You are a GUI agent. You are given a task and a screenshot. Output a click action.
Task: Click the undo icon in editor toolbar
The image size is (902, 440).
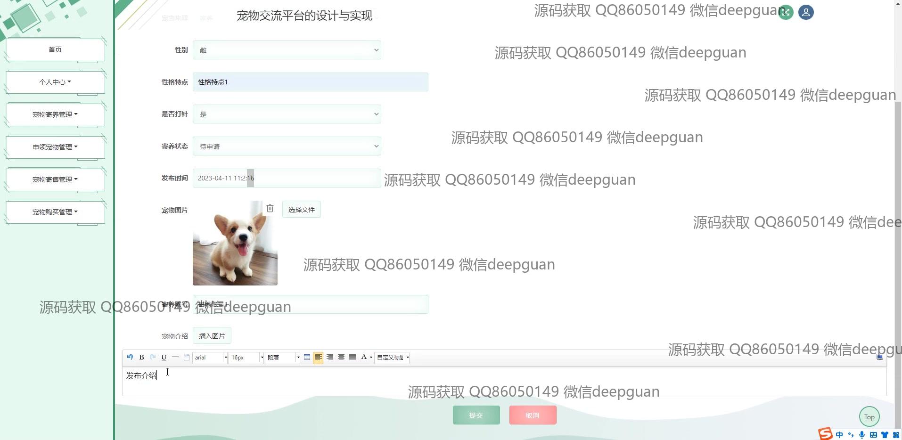tap(130, 358)
